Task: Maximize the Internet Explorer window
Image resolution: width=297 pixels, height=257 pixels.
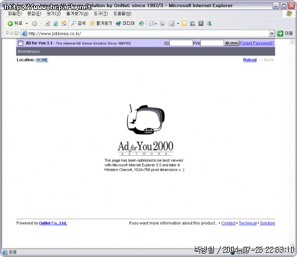Action: [x=284, y=5]
